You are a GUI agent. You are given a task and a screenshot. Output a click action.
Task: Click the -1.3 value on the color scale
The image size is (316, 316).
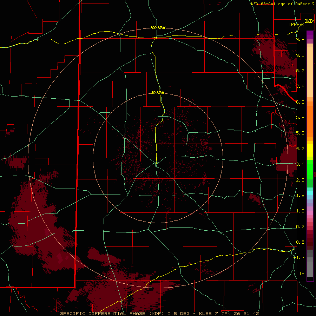tap(299, 258)
